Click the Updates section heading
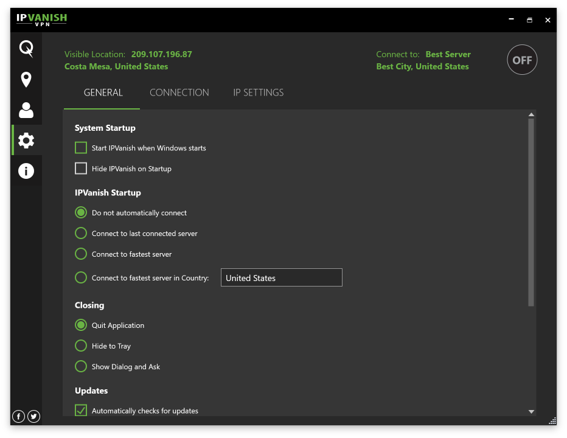Image resolution: width=567 pixels, height=438 pixels. [91, 391]
